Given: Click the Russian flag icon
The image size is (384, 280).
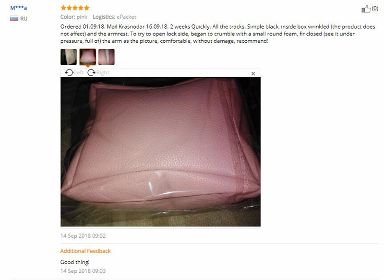Looking at the screenshot, I should point(14,19).
